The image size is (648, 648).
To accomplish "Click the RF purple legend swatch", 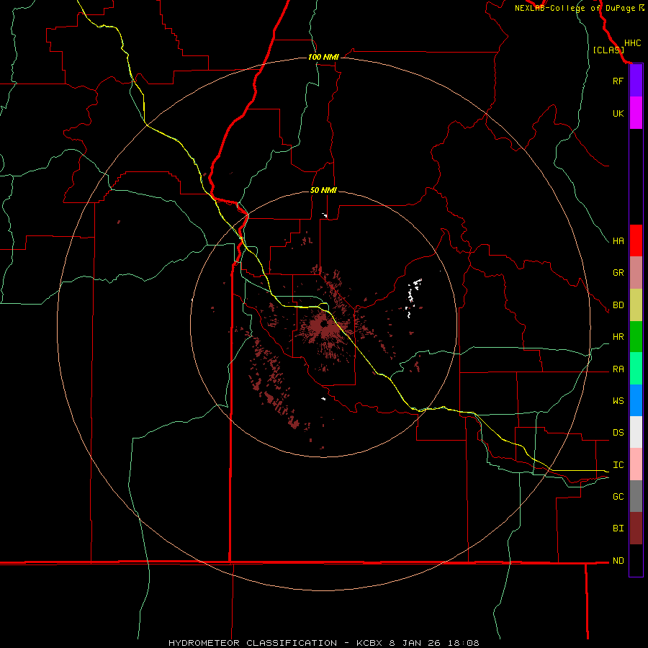I will (636, 81).
